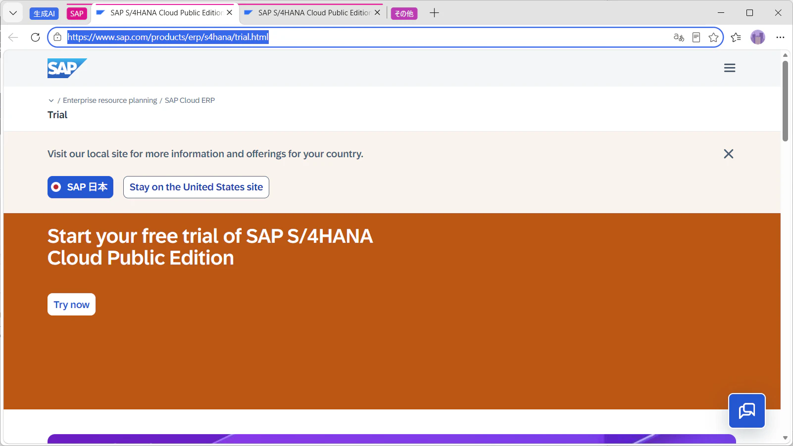Go back to the previous page
Viewport: 793px width, 446px height.
click(x=13, y=37)
